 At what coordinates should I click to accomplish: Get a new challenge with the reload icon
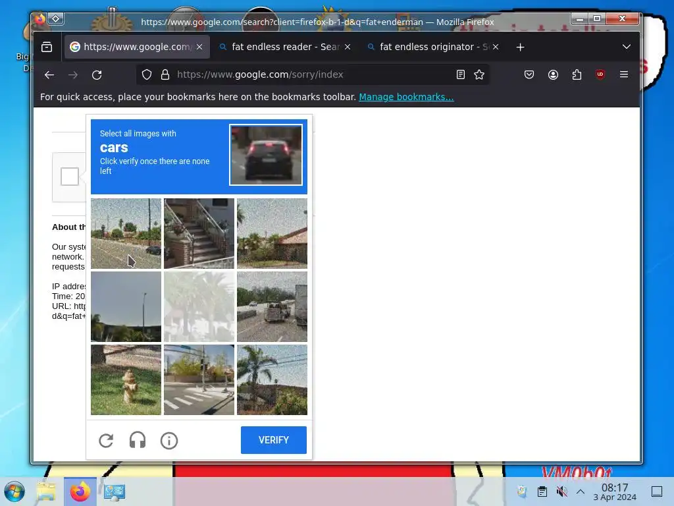(106, 441)
